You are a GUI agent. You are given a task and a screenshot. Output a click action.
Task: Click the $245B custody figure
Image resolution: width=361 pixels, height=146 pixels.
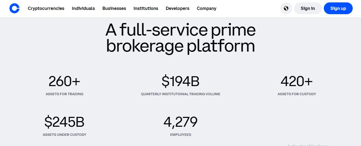click(x=64, y=122)
